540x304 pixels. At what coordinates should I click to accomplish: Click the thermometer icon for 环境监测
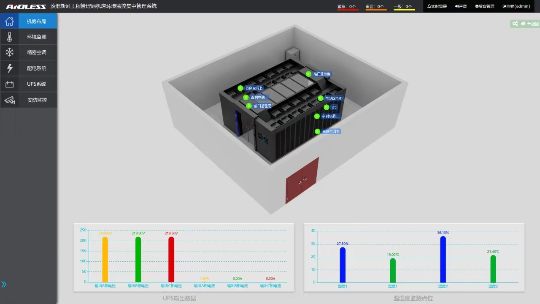click(x=9, y=37)
